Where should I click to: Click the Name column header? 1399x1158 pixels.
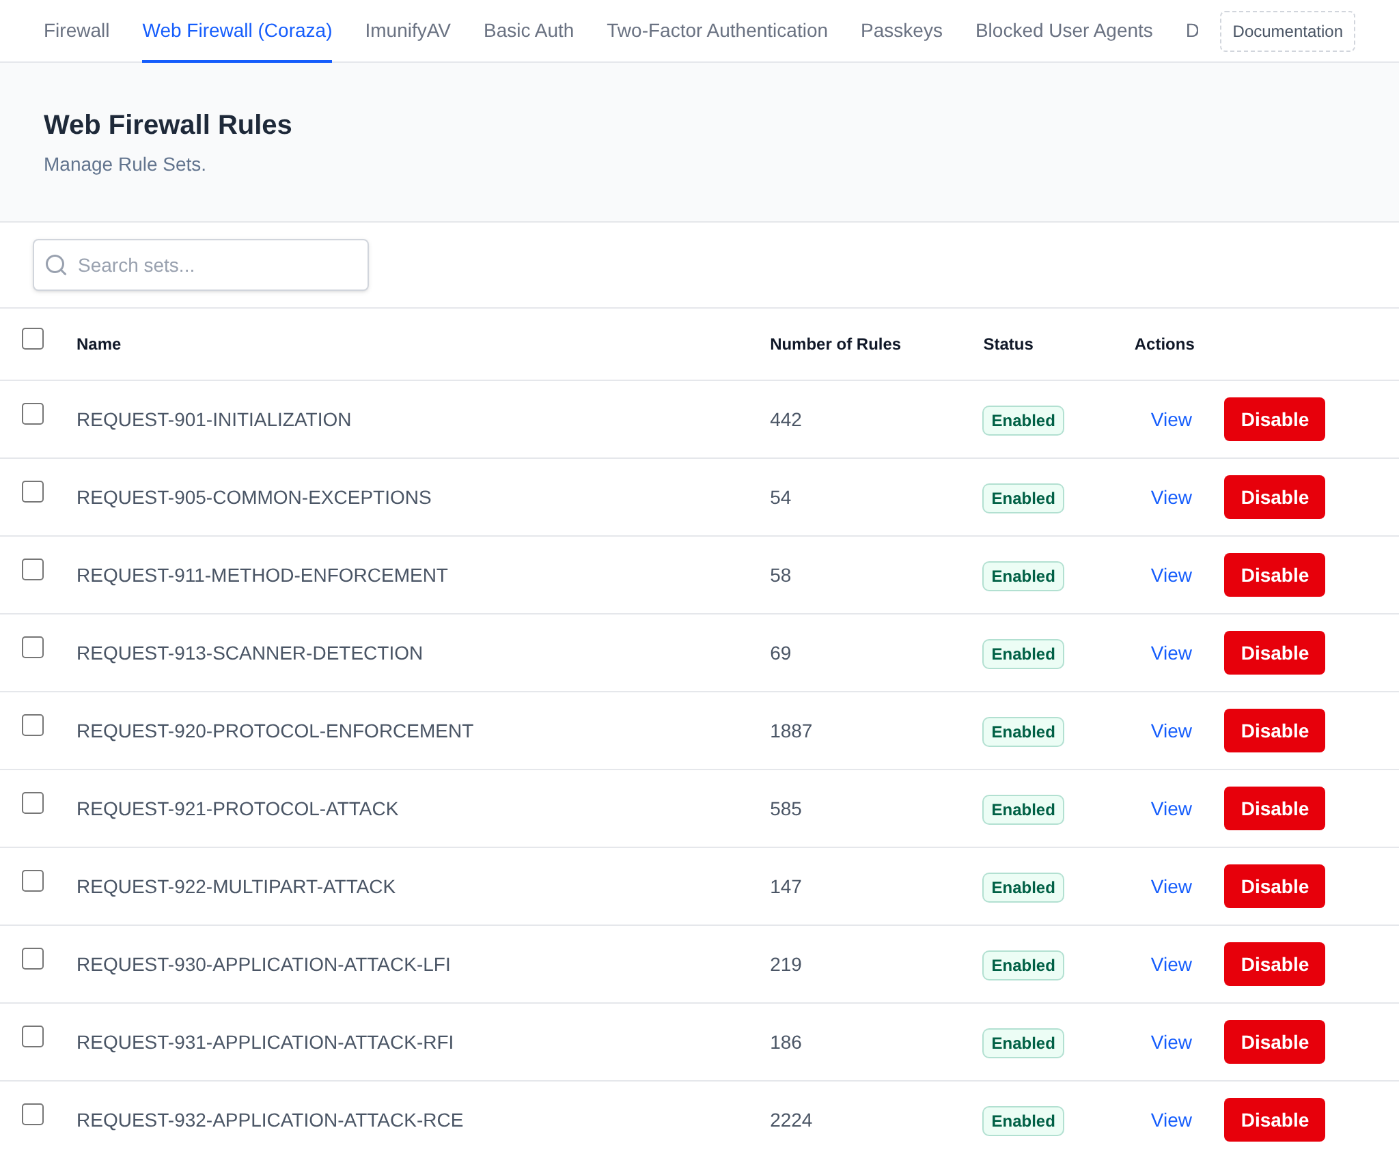[98, 344]
